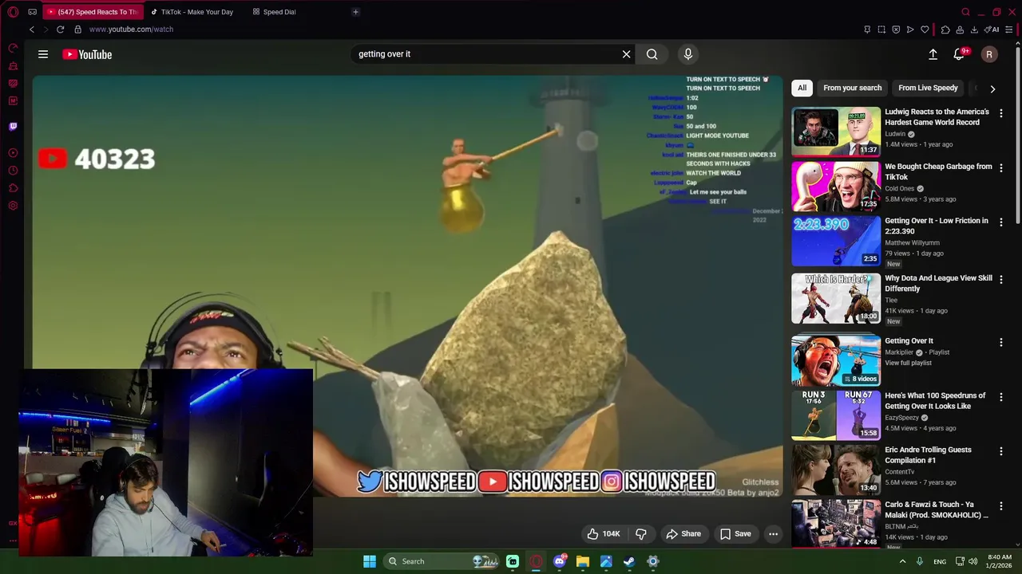The image size is (1022, 574).
Task: Open options for Low Friction video
Action: pos(1000,222)
